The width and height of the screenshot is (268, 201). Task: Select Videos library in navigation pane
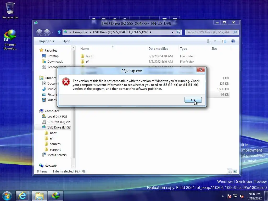[x=52, y=100]
